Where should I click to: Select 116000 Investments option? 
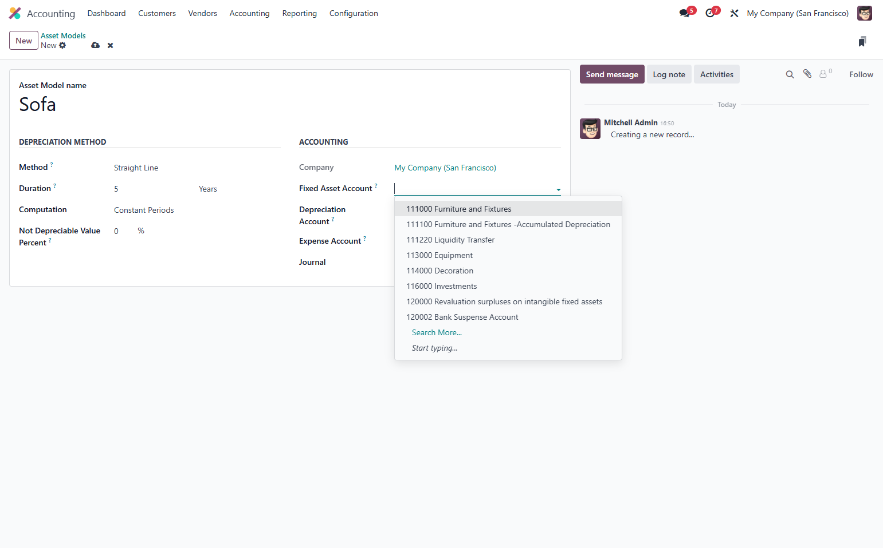[508, 286]
